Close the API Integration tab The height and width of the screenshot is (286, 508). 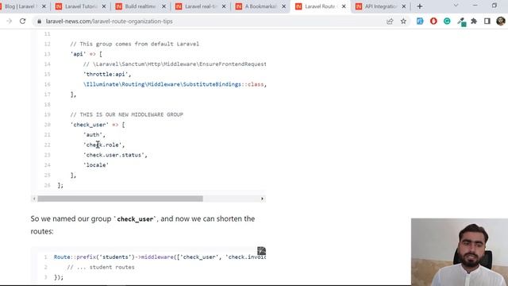pyautogui.click(x=404, y=6)
